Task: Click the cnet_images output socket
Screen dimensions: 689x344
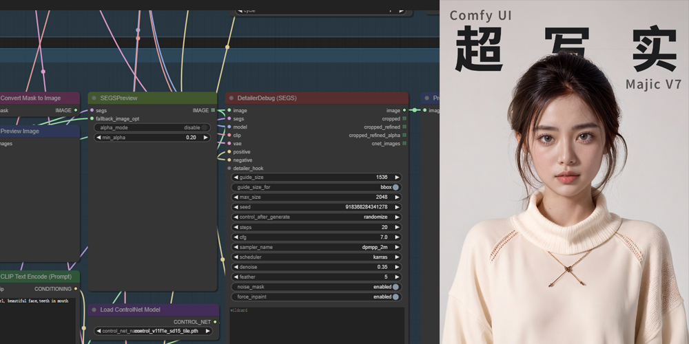Action: point(404,144)
